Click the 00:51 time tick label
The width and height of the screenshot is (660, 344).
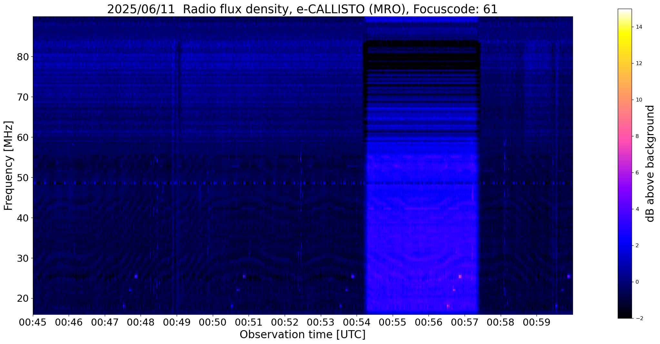coord(249,322)
